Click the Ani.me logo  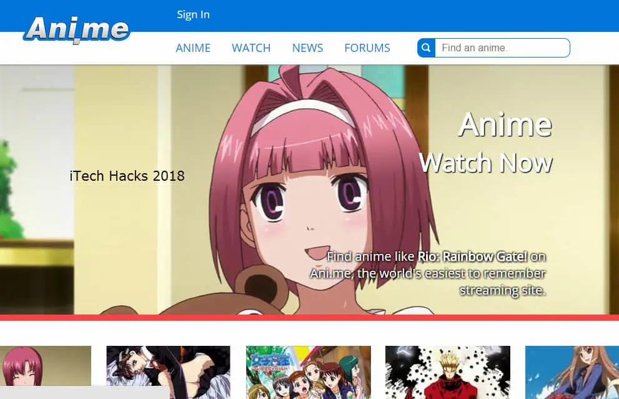[77, 29]
